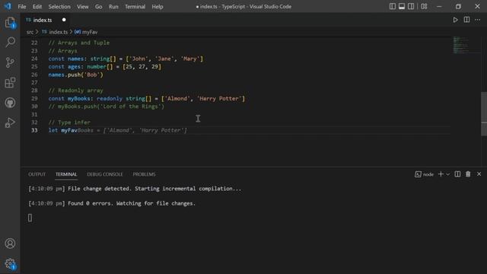Toggle the secondary side bar layout icon
The image size is (487, 274).
411,7
